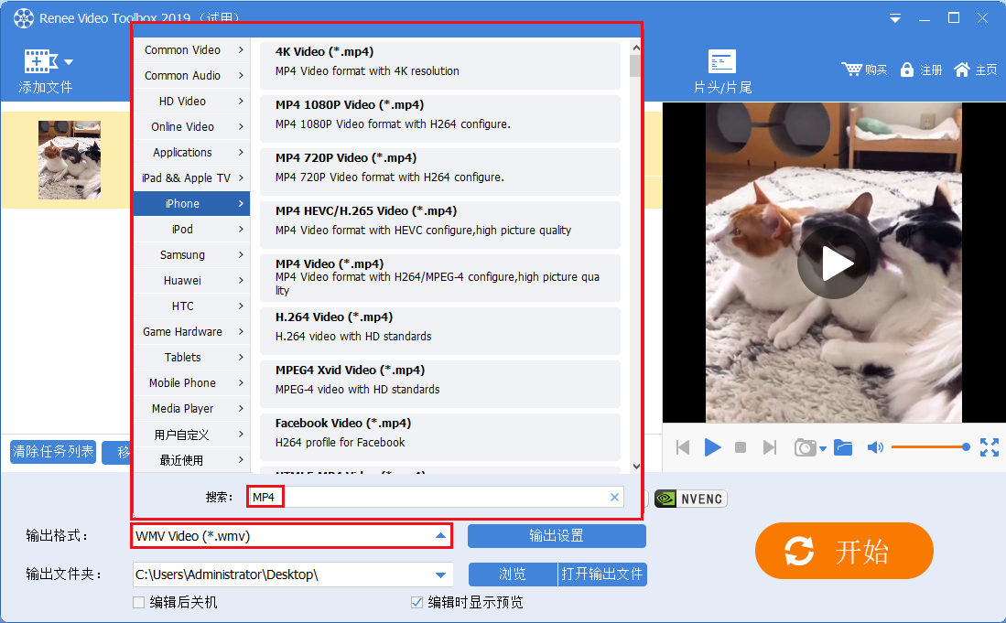Enable the 编辑后关机 checkbox
The image size is (1006, 623).
click(138, 603)
